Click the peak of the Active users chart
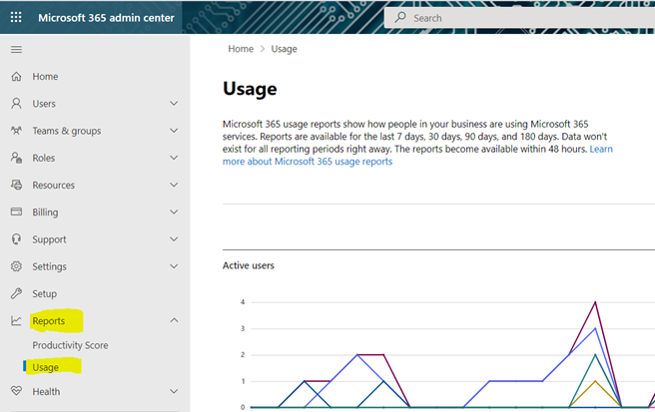The image size is (655, 412). [595, 302]
